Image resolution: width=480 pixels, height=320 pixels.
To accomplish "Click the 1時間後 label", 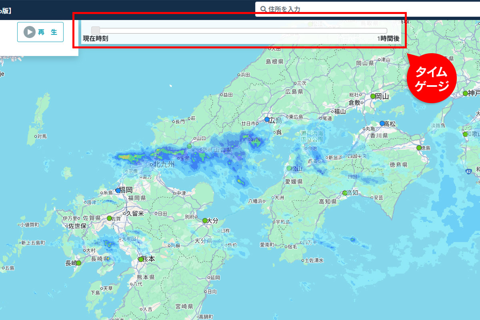I will pos(388,39).
